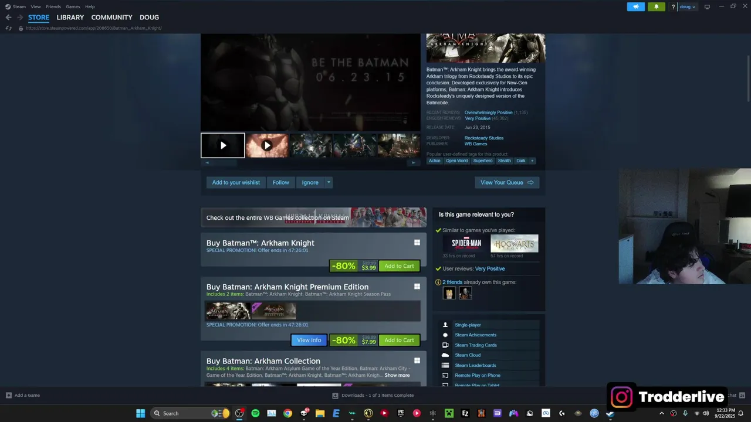Viewport: 751px width, 422px height.
Task: Click Add a Game at bottom left
Action: coord(23,396)
